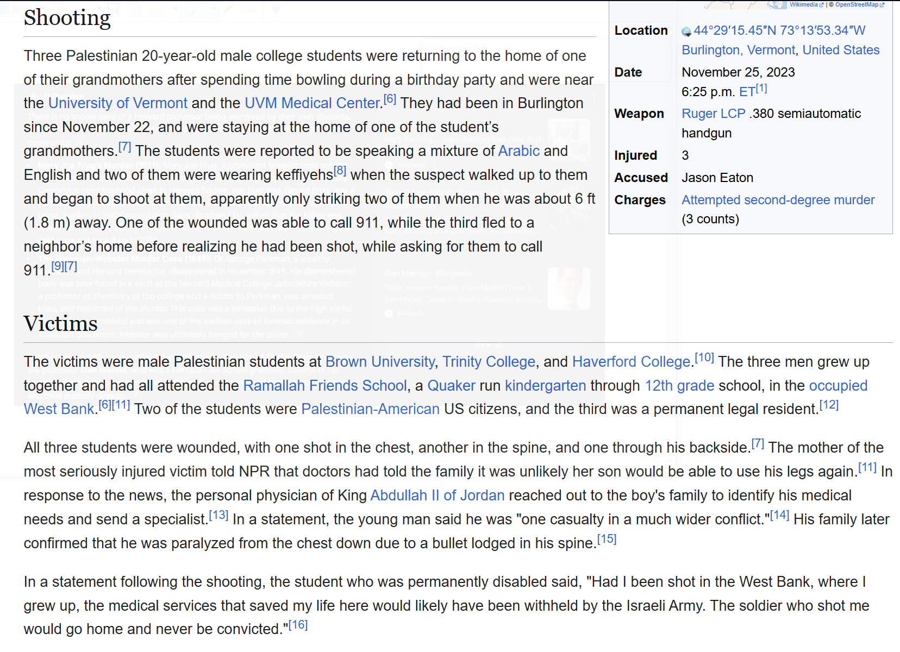Open the Trinity College link

(489, 362)
